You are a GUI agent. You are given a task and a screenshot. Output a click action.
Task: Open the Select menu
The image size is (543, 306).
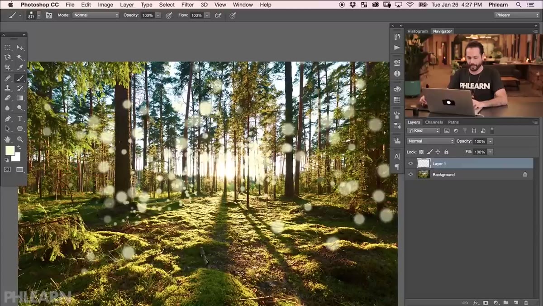coord(167,5)
